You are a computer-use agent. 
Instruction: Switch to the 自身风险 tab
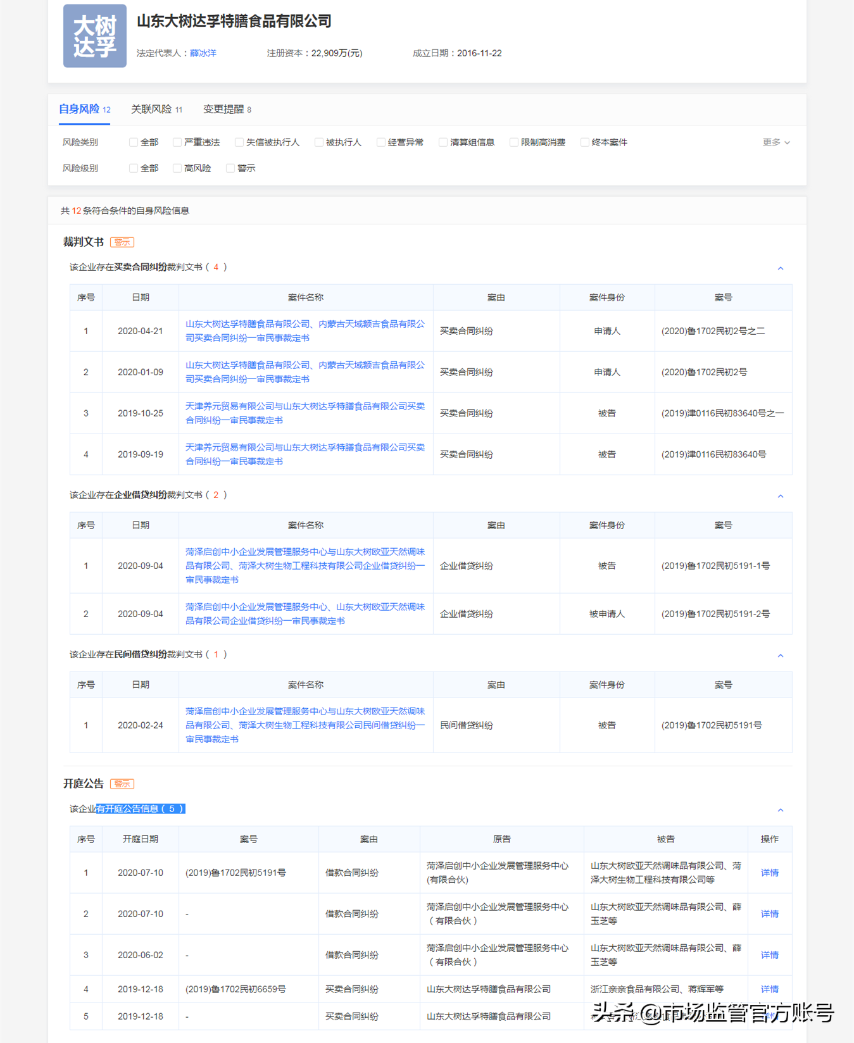pyautogui.click(x=85, y=109)
